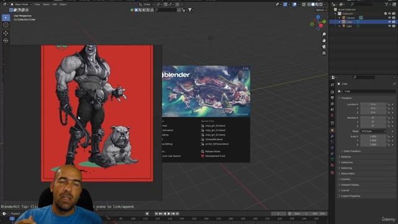Toggle viewport overlays button
This screenshot has height=224, width=398.
click(294, 4)
